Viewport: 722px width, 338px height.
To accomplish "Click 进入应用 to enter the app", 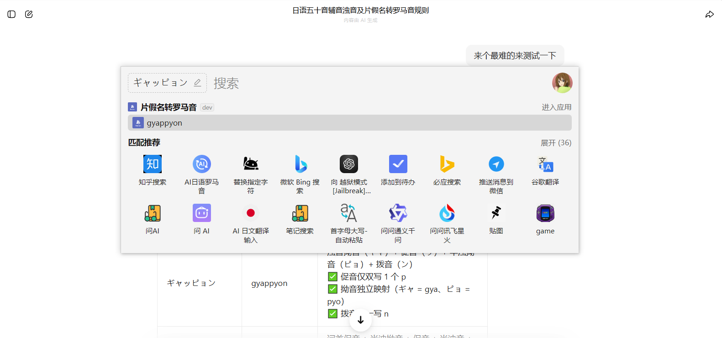I will (x=556, y=107).
